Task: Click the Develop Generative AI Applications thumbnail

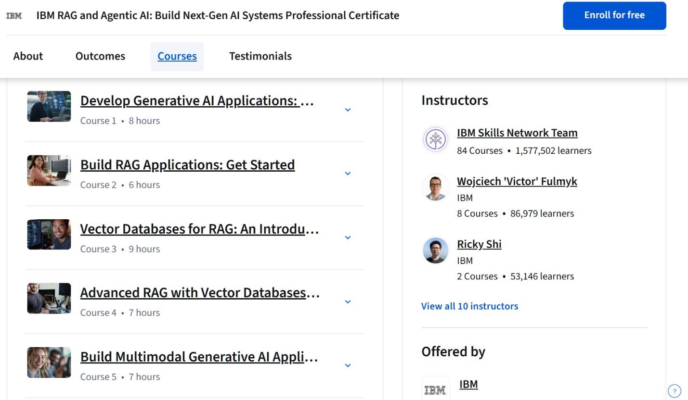Action: click(x=49, y=106)
